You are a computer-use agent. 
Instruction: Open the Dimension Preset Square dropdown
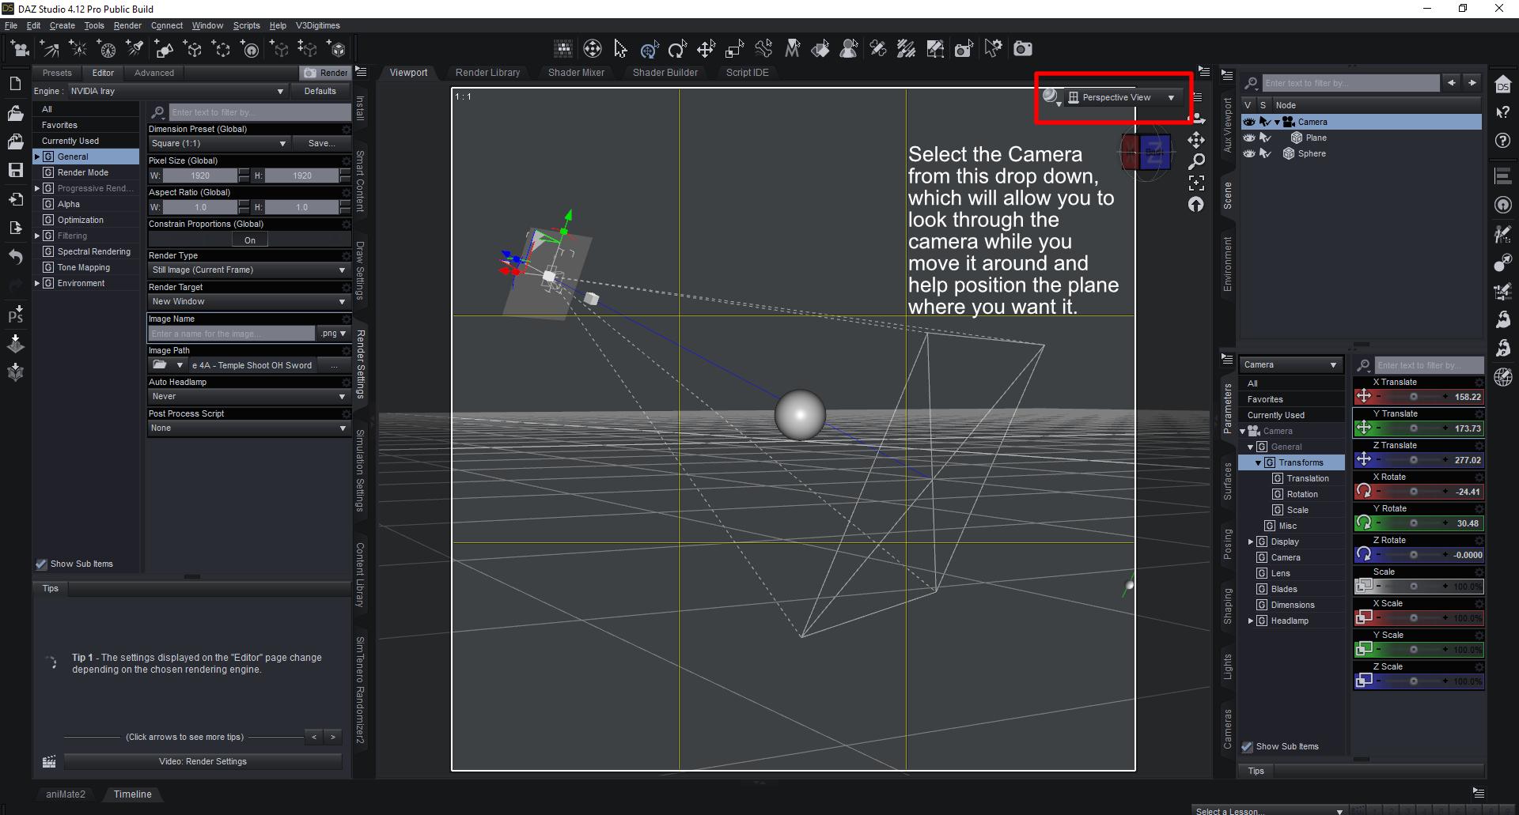tap(218, 144)
